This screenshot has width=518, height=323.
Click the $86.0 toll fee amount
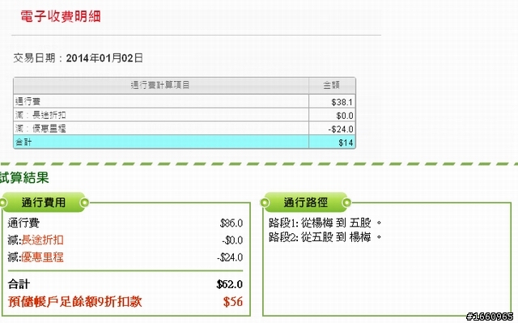click(x=231, y=223)
